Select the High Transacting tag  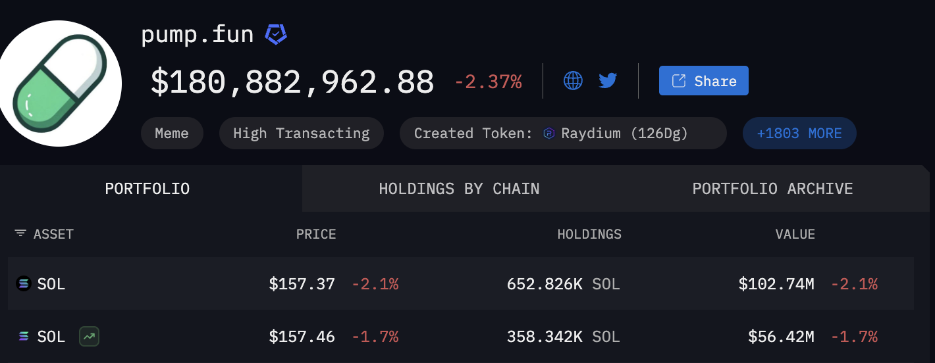(301, 133)
